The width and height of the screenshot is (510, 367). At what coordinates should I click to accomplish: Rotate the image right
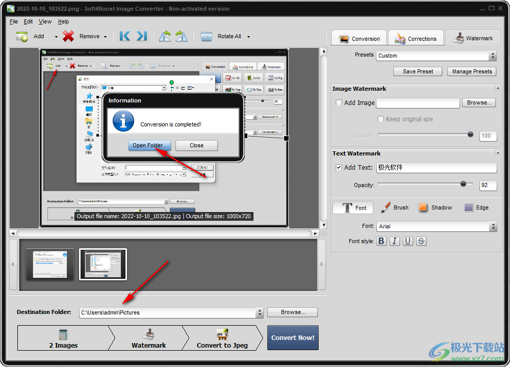181,36
